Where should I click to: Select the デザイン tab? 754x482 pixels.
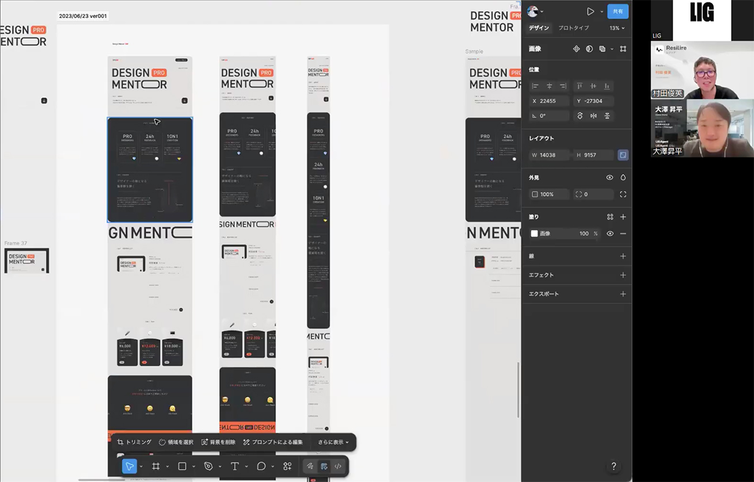(x=539, y=28)
